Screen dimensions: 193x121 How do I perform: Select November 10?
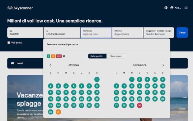147,86
